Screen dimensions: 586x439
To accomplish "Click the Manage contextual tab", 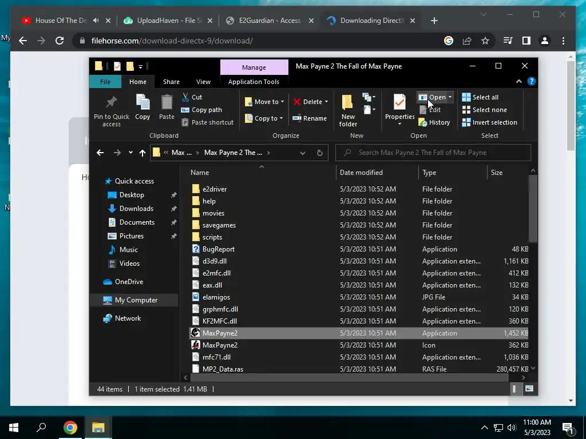I will coord(254,67).
